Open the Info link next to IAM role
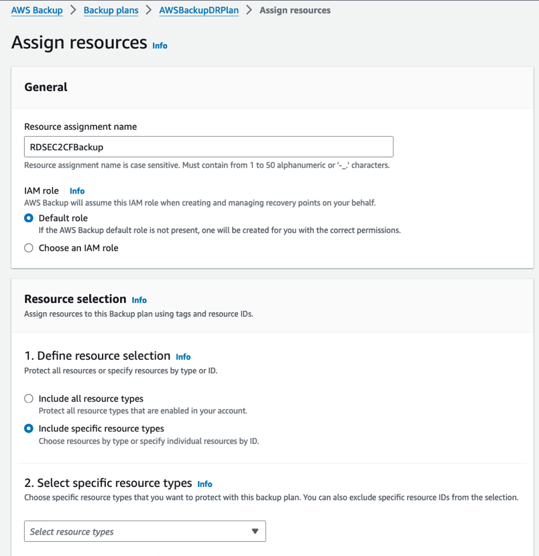 (x=76, y=190)
